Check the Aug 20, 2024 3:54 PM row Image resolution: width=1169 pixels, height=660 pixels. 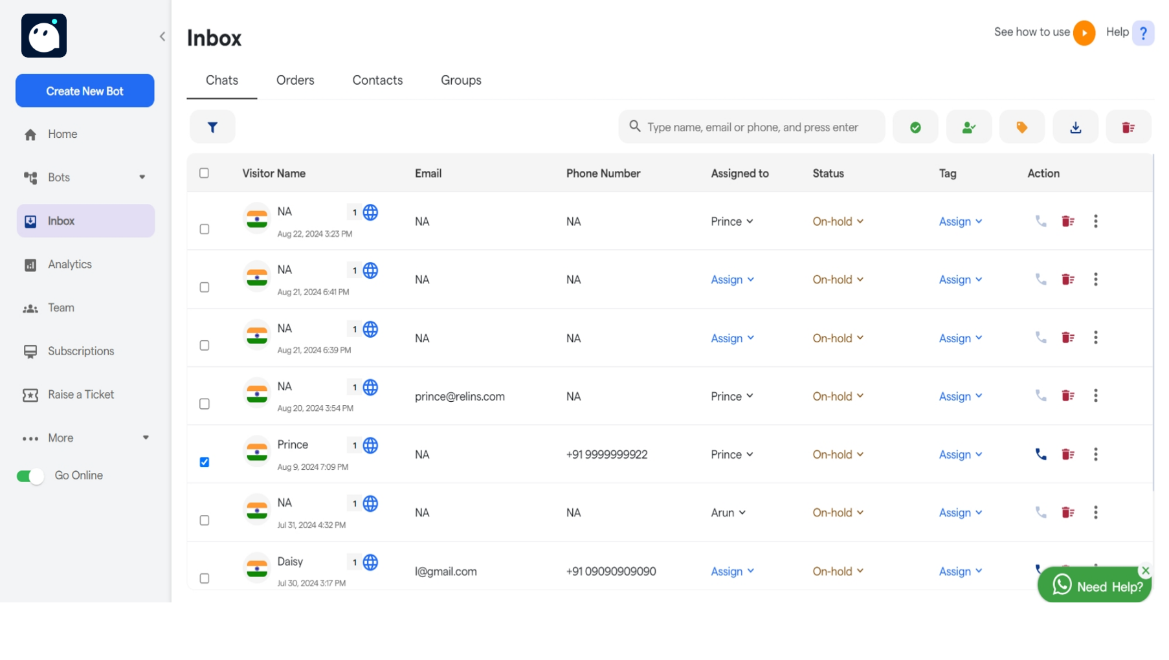coord(205,404)
